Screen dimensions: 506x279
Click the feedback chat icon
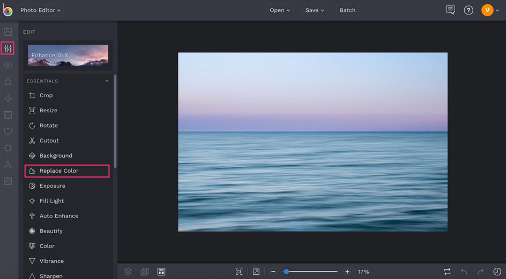click(450, 10)
